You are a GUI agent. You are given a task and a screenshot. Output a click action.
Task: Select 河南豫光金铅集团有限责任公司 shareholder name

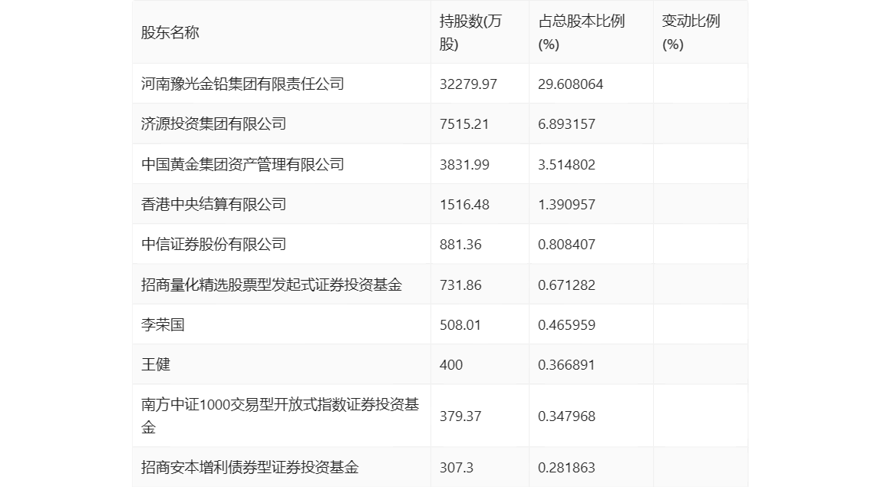coord(243,84)
